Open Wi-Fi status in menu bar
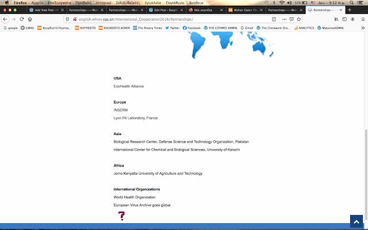 [x=282, y=3]
